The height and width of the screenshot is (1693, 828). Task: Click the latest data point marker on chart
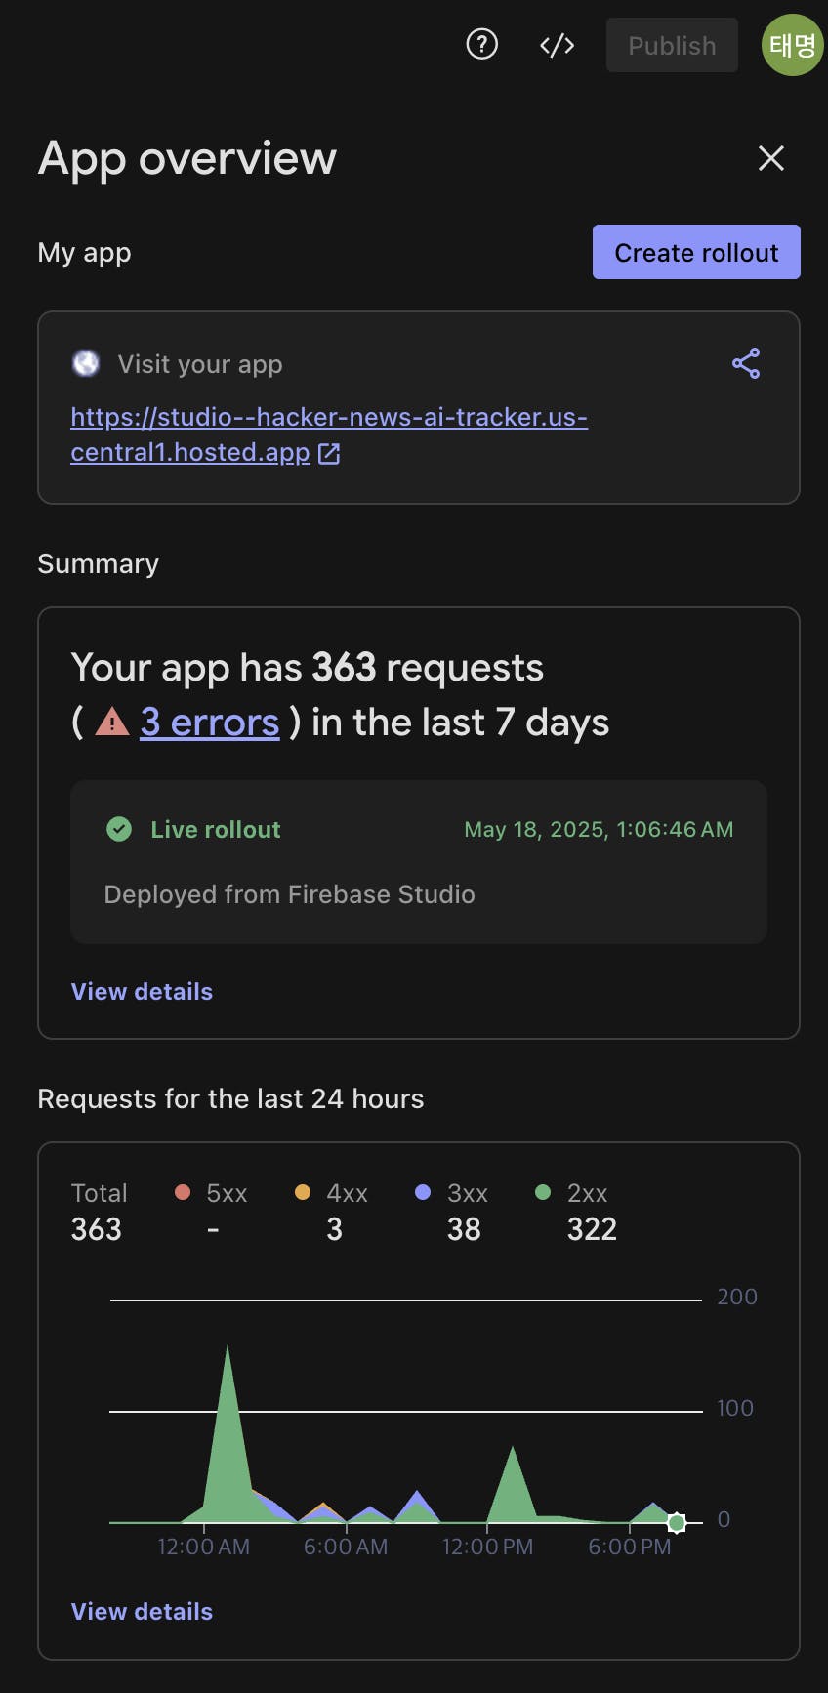pos(677,1522)
